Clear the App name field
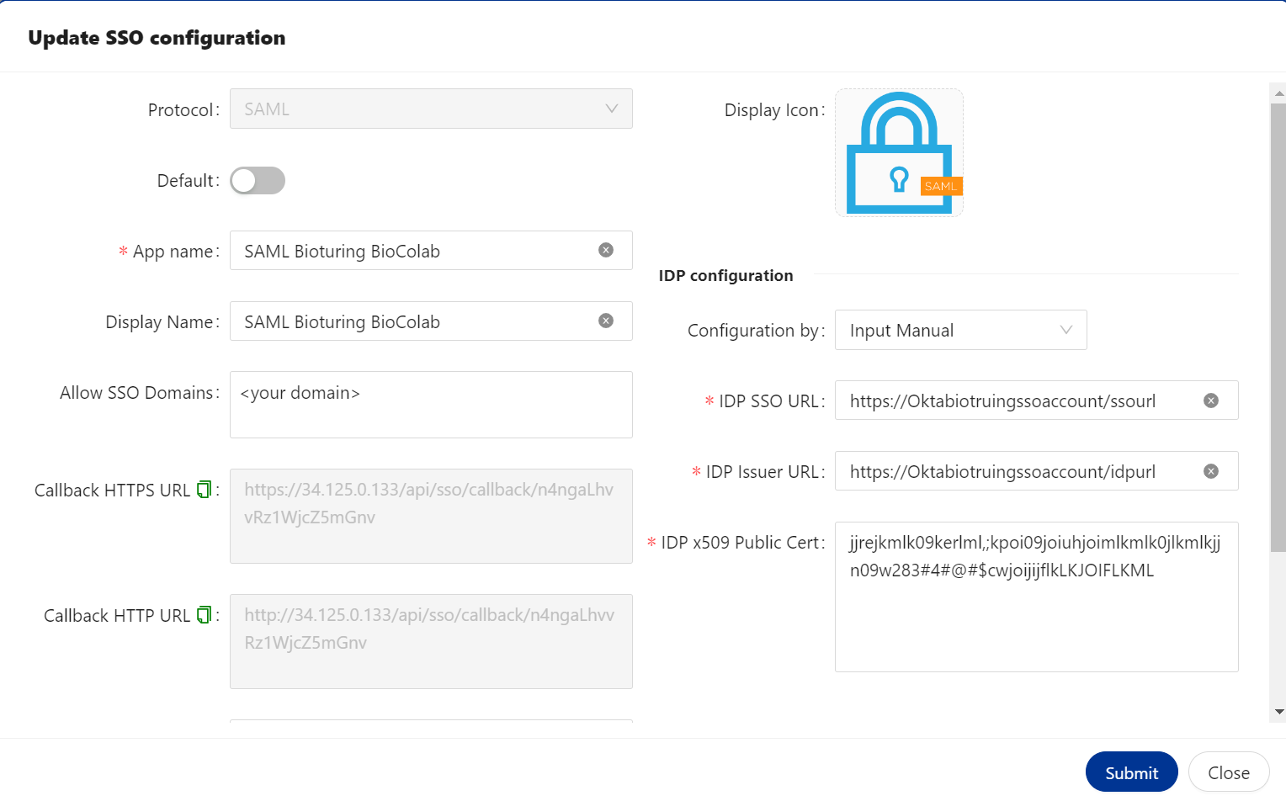Screen dimensions: 1286x801 point(606,250)
